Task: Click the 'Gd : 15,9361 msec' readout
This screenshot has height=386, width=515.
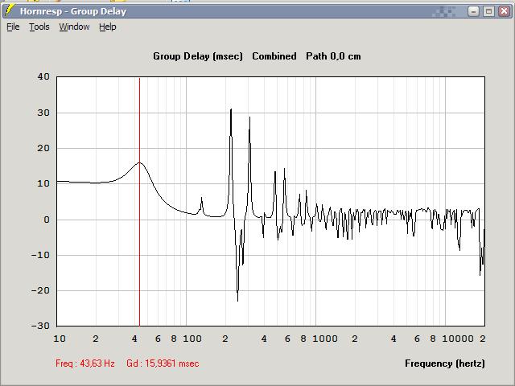Action: tap(163, 363)
